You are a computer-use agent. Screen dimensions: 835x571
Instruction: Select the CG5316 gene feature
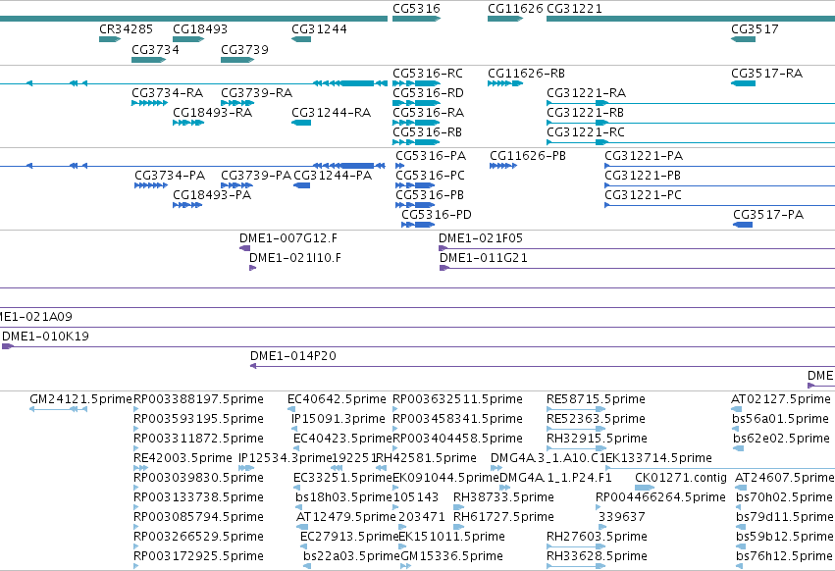click(x=416, y=19)
